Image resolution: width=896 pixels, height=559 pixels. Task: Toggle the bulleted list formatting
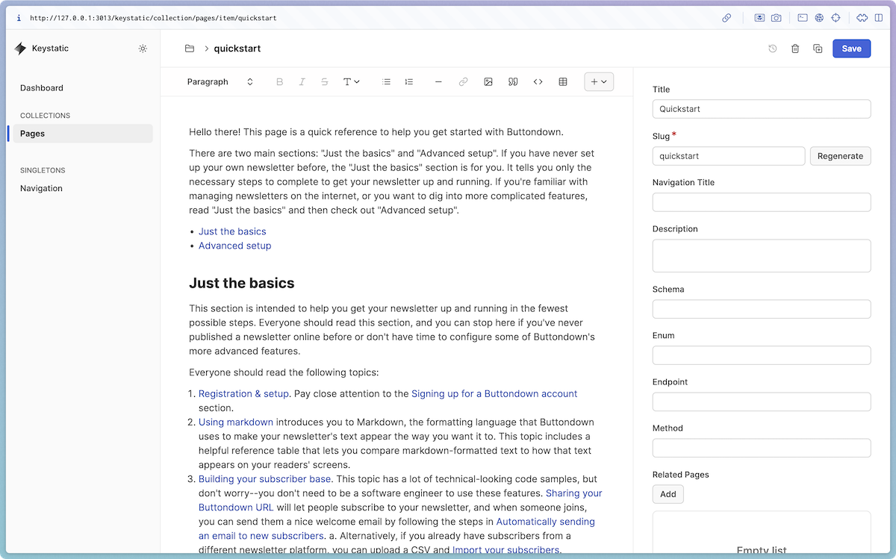(x=386, y=81)
